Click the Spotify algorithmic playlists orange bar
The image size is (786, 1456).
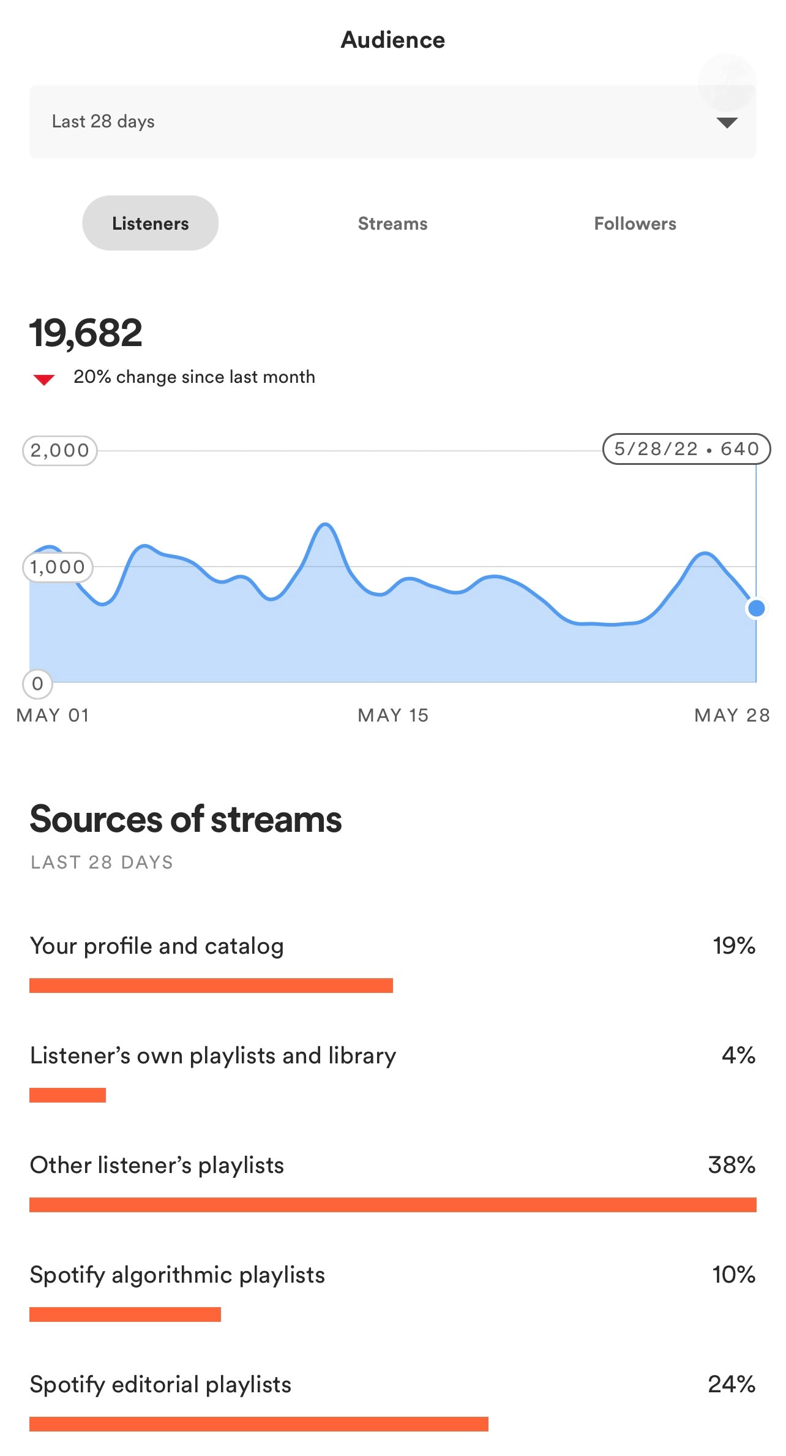coord(125,1315)
